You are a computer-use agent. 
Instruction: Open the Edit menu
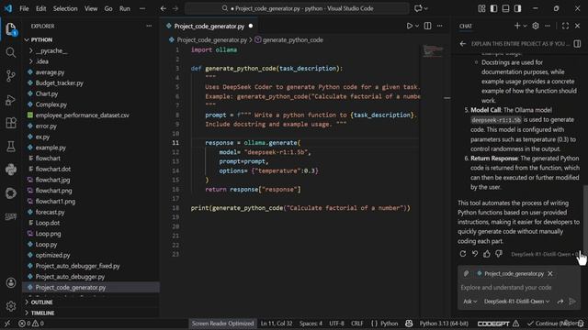pyautogui.click(x=40, y=8)
